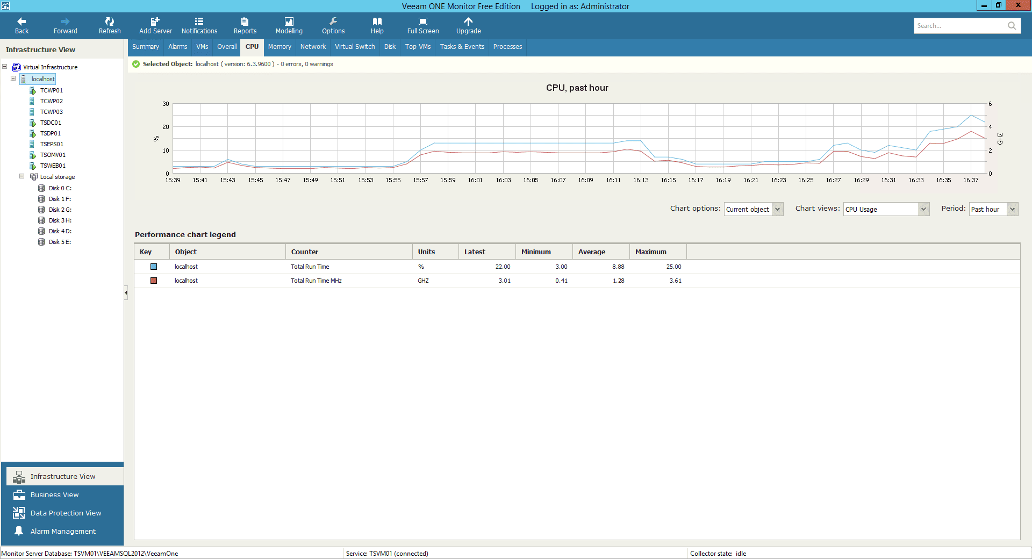Switch to the Network tab
Screen dimensions: 1032x559
click(x=313, y=47)
